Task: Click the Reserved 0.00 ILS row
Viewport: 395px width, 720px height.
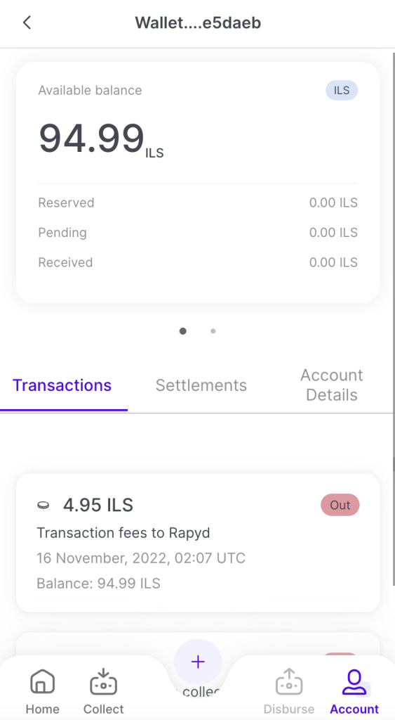Action: click(x=198, y=202)
